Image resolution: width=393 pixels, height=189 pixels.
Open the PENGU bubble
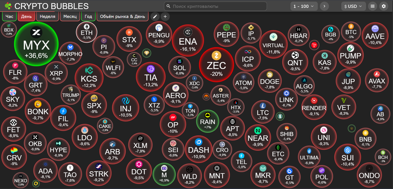159,35
